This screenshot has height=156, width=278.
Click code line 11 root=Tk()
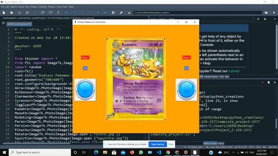point(24,71)
